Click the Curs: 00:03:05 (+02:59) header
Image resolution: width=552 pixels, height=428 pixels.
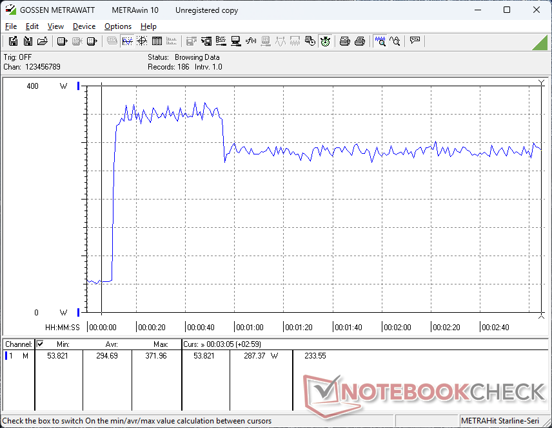pyautogui.click(x=222, y=344)
